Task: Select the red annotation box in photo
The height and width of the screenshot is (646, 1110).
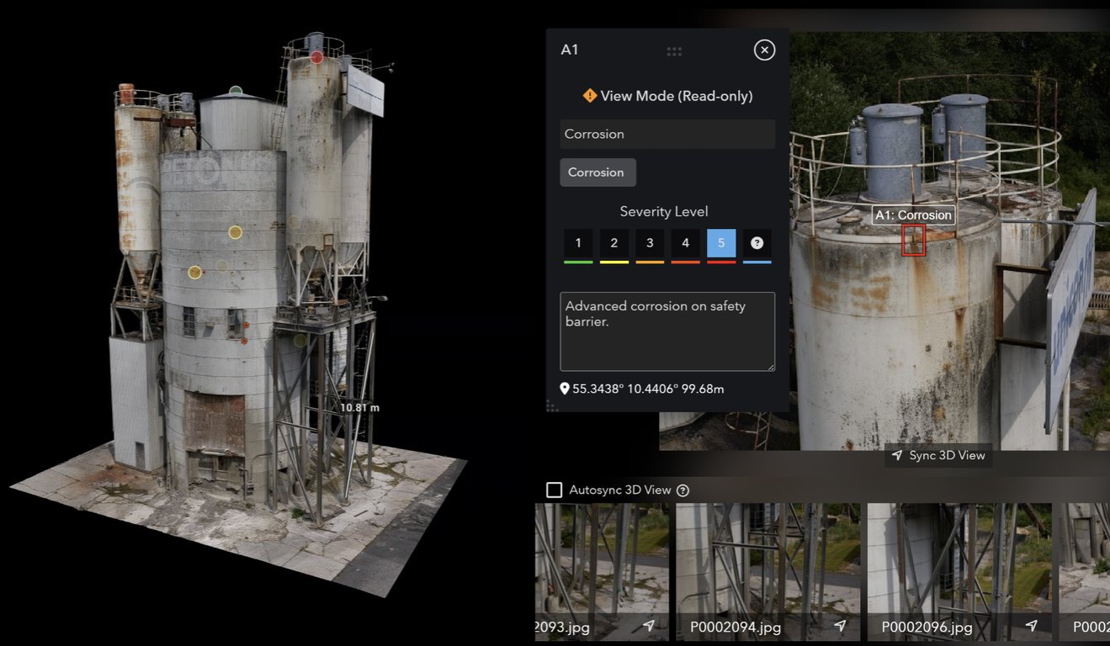Action: (x=913, y=240)
